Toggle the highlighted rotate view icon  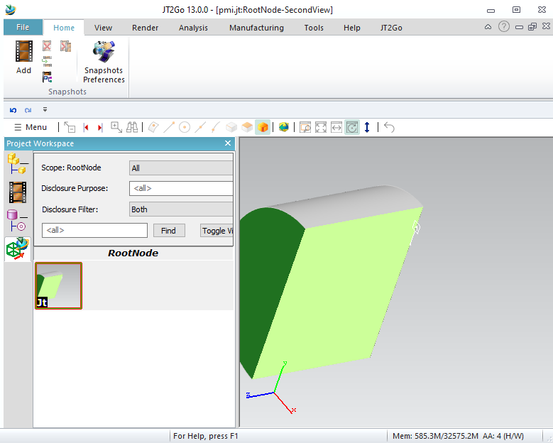coord(352,127)
